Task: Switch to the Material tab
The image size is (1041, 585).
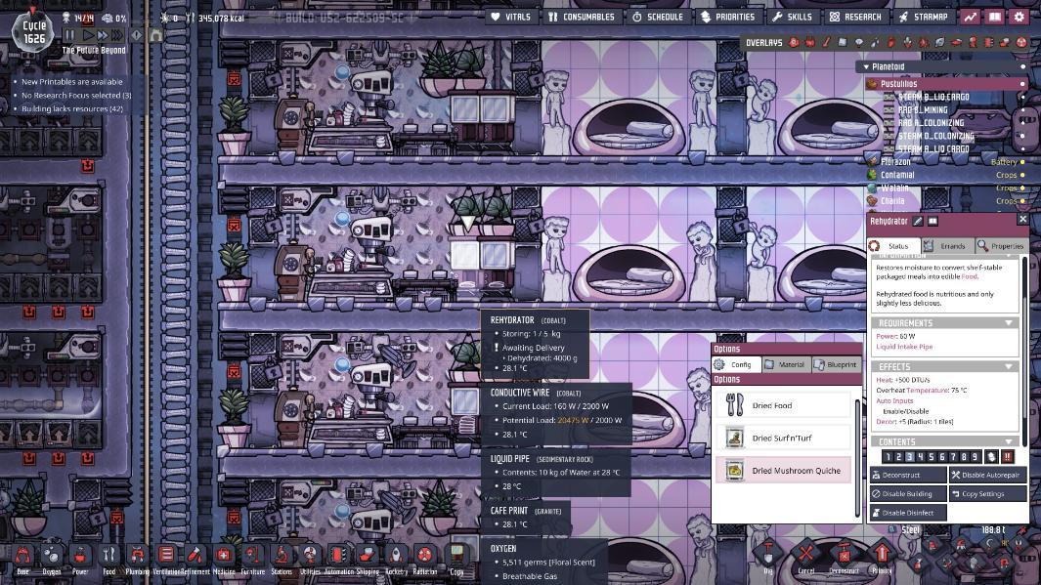Action: pos(785,365)
